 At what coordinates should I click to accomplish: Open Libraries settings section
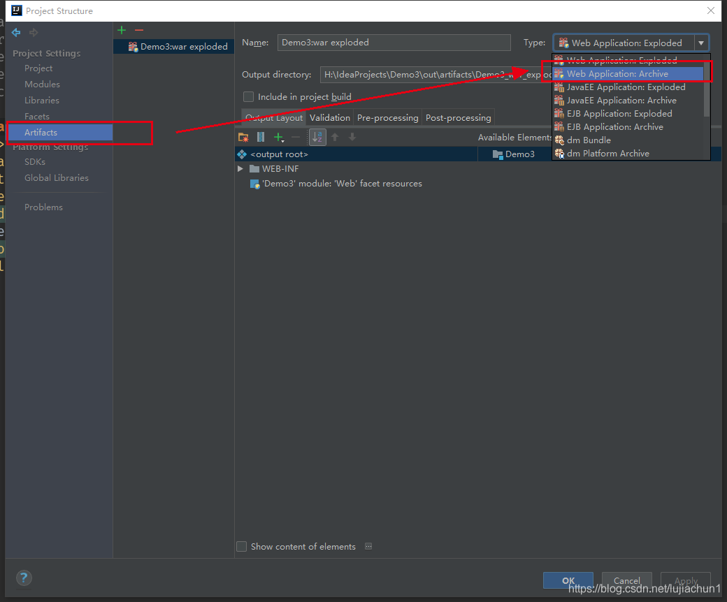tap(42, 101)
